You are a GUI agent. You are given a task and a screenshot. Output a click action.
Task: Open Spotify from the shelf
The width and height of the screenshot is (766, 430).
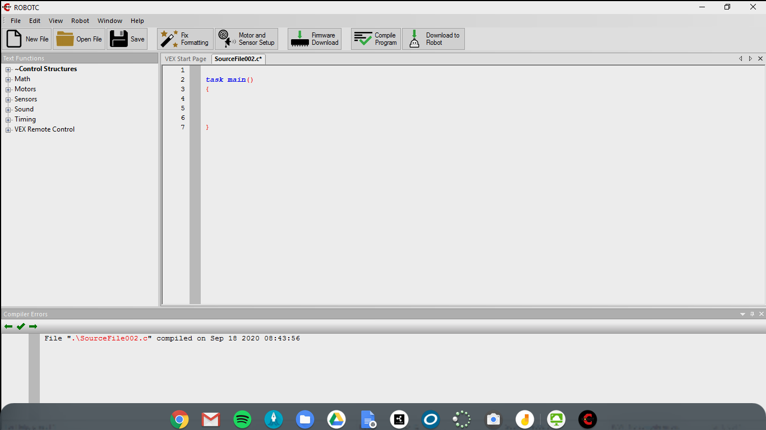click(x=242, y=419)
